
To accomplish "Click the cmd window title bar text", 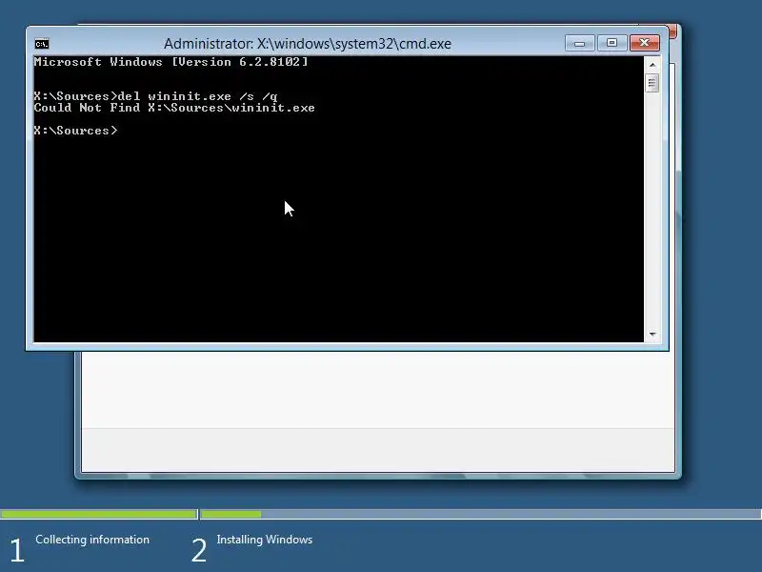I will pos(307,44).
